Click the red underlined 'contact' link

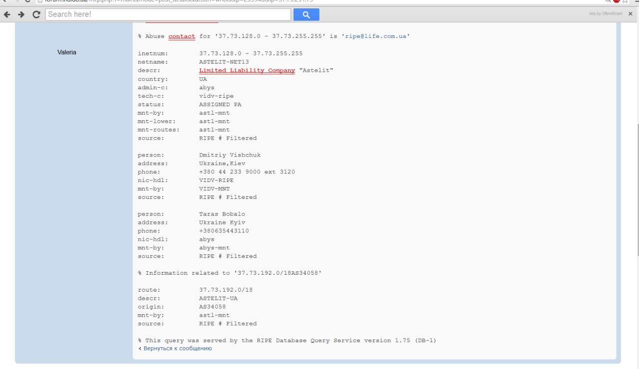(182, 36)
